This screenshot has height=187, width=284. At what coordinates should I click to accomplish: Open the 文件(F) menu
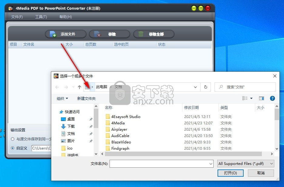[x=17, y=17]
